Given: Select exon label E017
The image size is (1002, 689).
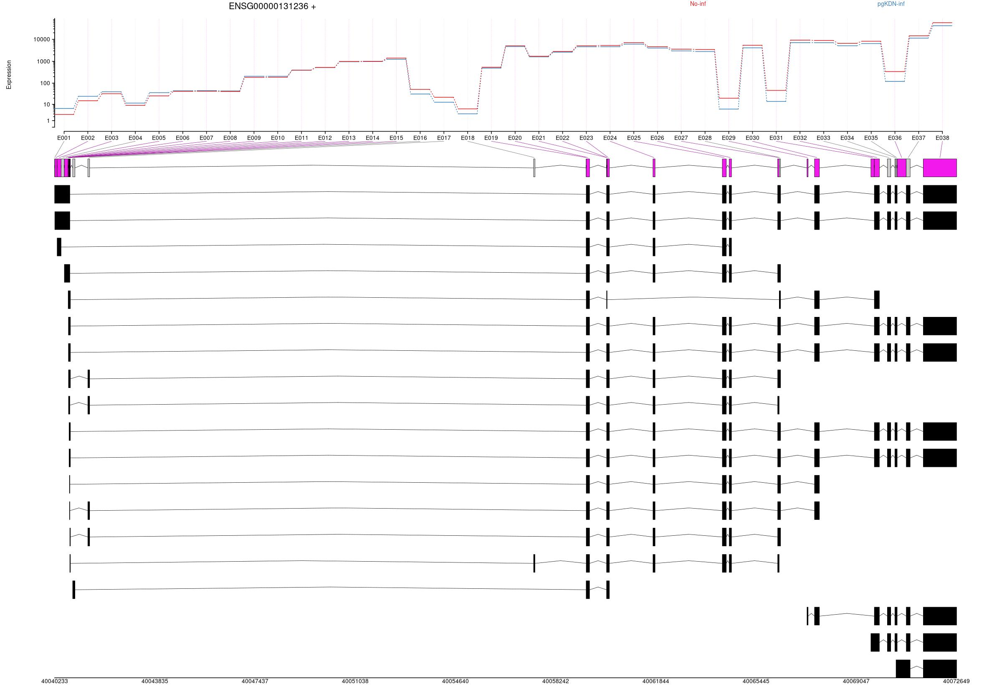Looking at the screenshot, I should coord(444,138).
